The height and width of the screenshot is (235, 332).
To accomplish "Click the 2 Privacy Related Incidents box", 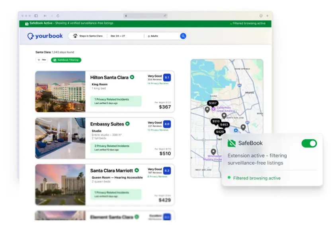I will 116,148.
